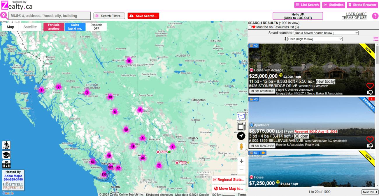The width and height of the screenshot is (379, 196).
Task: Switch to the Satellite map view
Action: [x=30, y=27]
